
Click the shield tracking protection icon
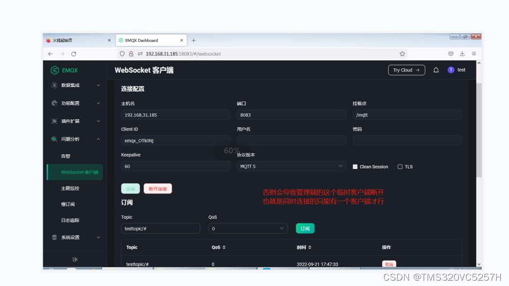(x=122, y=54)
